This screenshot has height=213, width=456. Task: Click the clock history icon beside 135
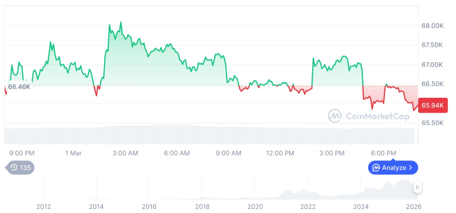point(14,168)
